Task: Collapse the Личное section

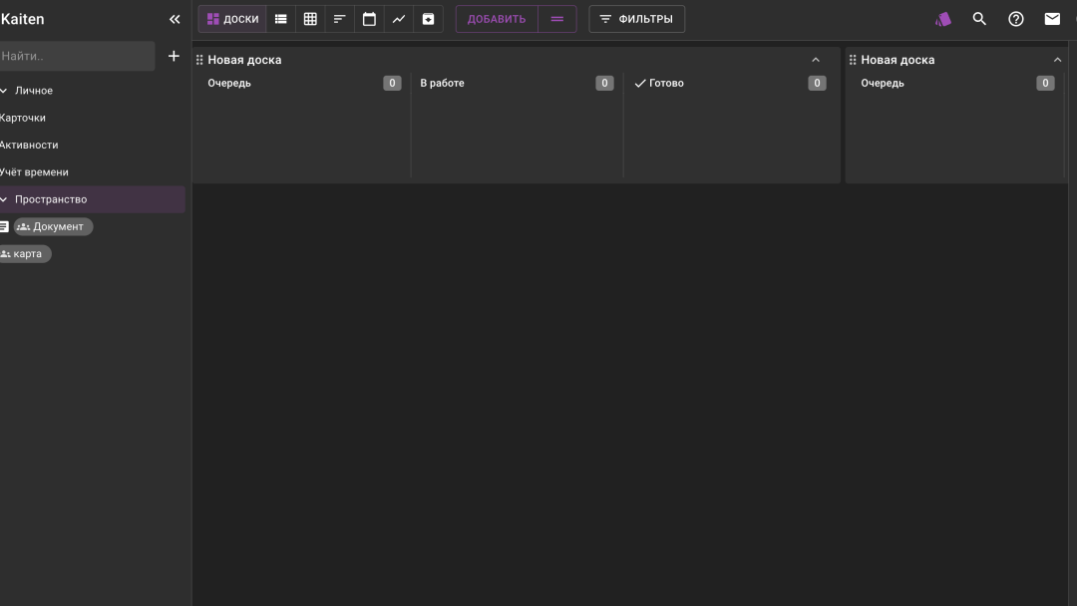Action: click(4, 91)
